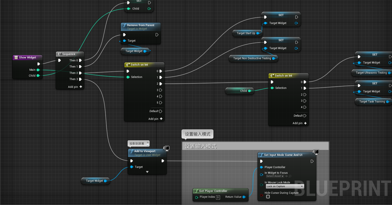Open the Select Asset dropdown for In Widget to Focus
Viewport: 392px width, 205px height.
[x=275, y=176]
